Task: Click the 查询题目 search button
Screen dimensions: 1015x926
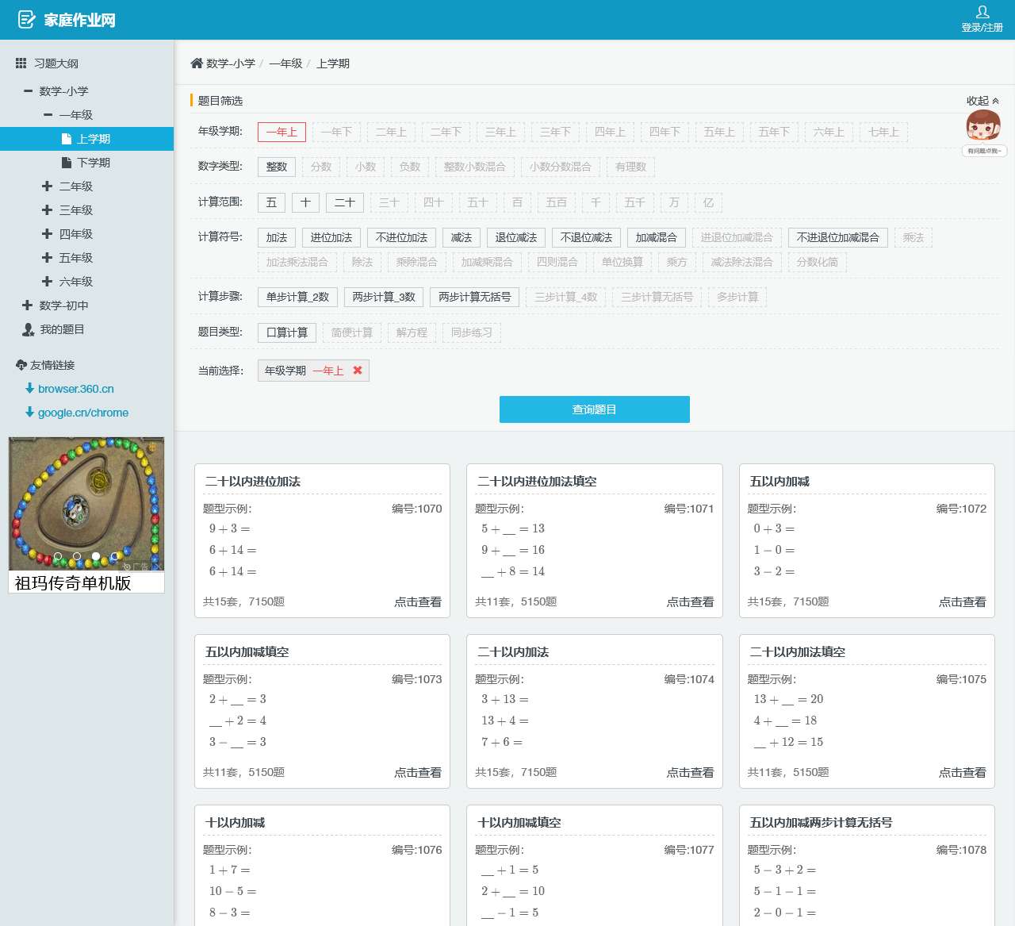Action: (594, 409)
